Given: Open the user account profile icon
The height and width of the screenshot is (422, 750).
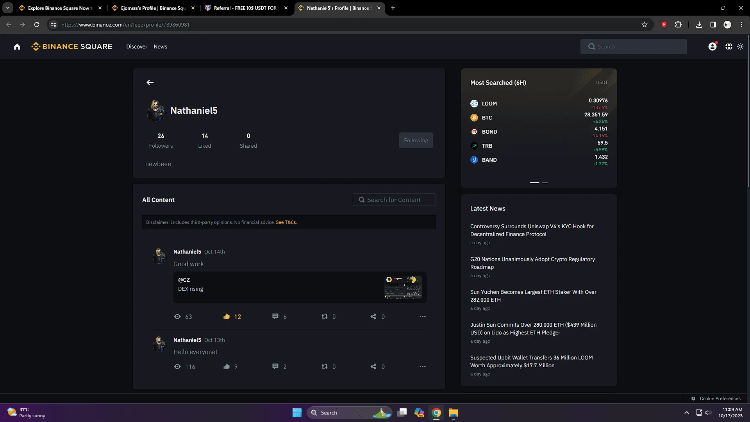Looking at the screenshot, I should point(712,46).
